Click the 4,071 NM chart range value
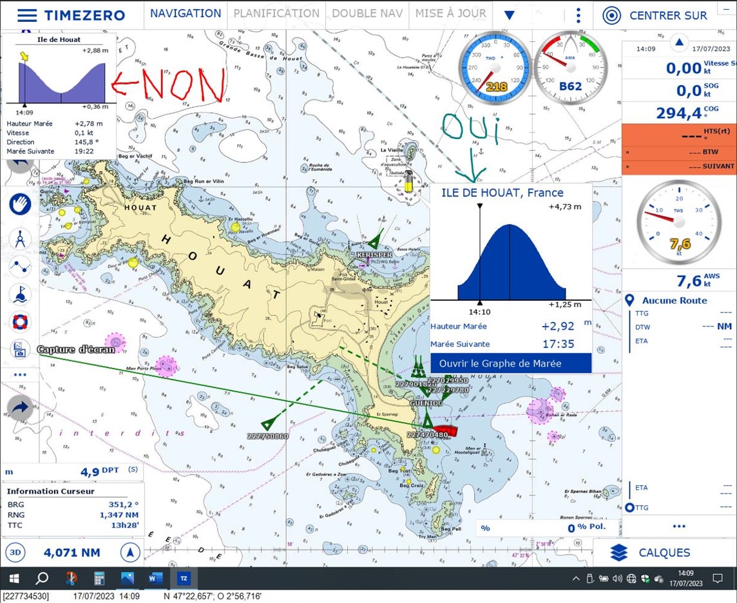This screenshot has width=737, height=603. [x=72, y=553]
